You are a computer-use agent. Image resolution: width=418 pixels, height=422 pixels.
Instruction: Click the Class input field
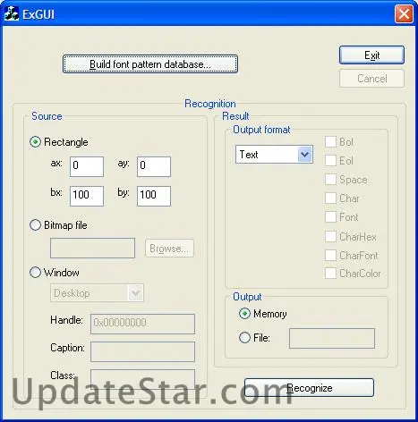pyautogui.click(x=142, y=380)
